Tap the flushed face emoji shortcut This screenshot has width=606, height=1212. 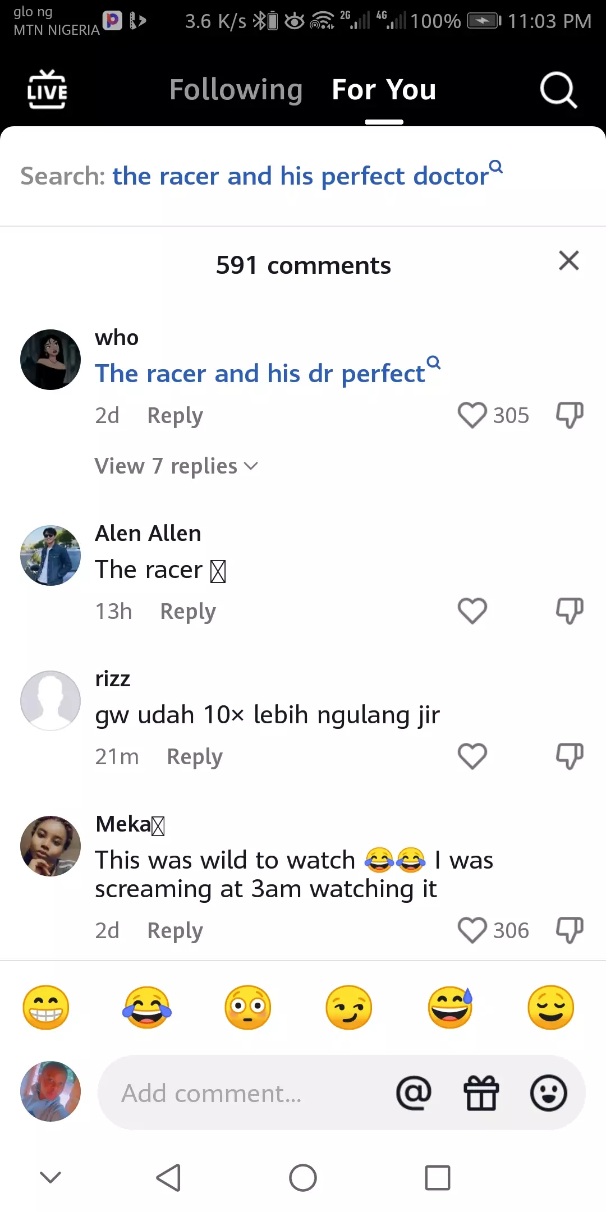[247, 1007]
